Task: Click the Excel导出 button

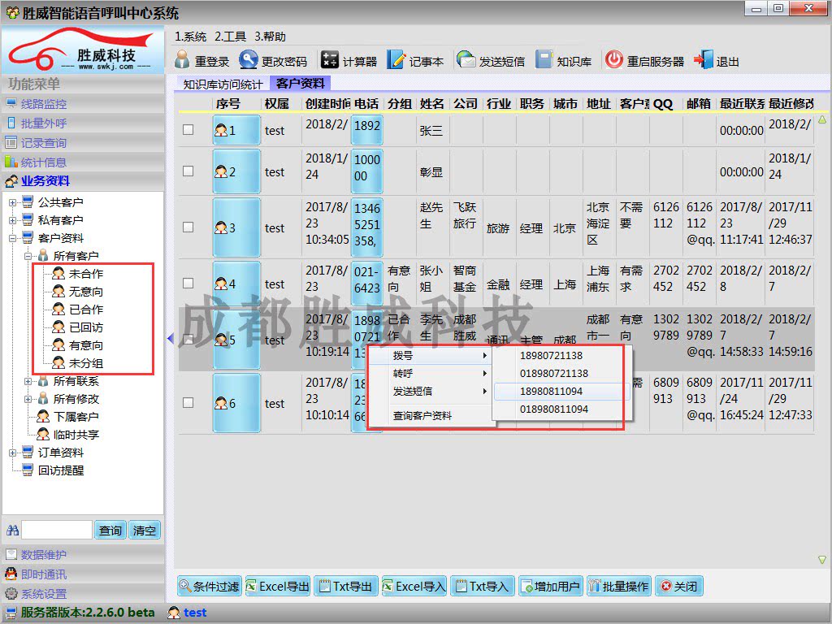Action: pyautogui.click(x=278, y=587)
